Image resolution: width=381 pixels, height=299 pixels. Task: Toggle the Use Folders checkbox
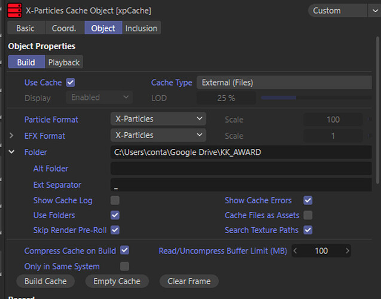pyautogui.click(x=115, y=215)
